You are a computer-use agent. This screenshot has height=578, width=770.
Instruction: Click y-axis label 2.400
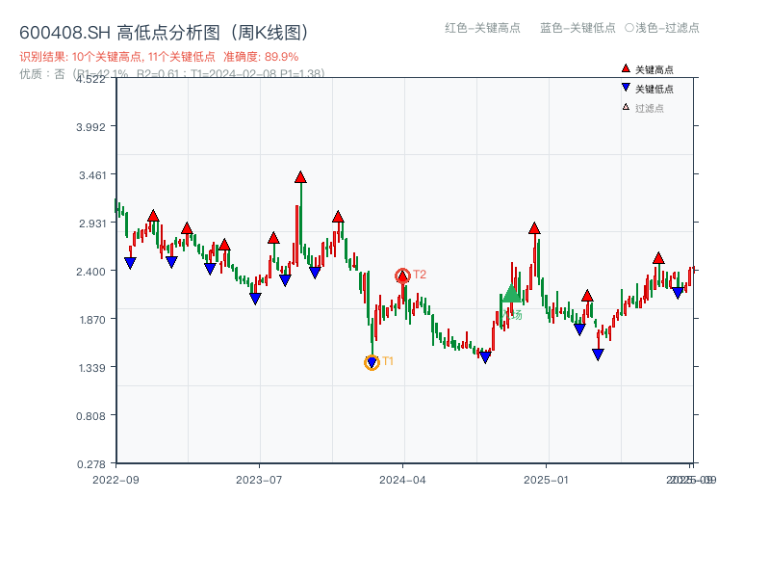pyautogui.click(x=90, y=272)
